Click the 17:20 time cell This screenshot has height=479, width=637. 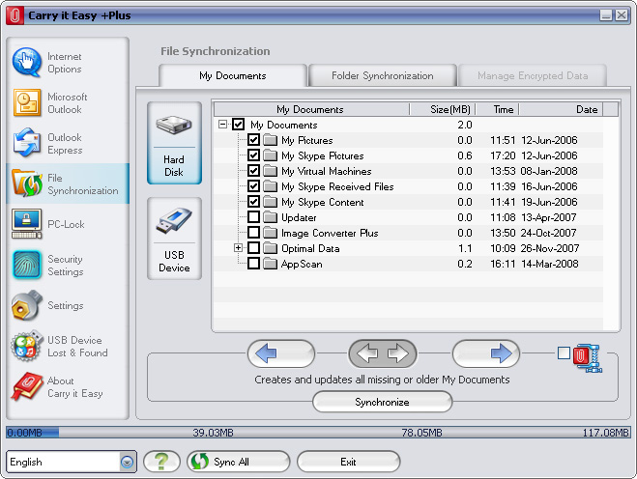503,155
